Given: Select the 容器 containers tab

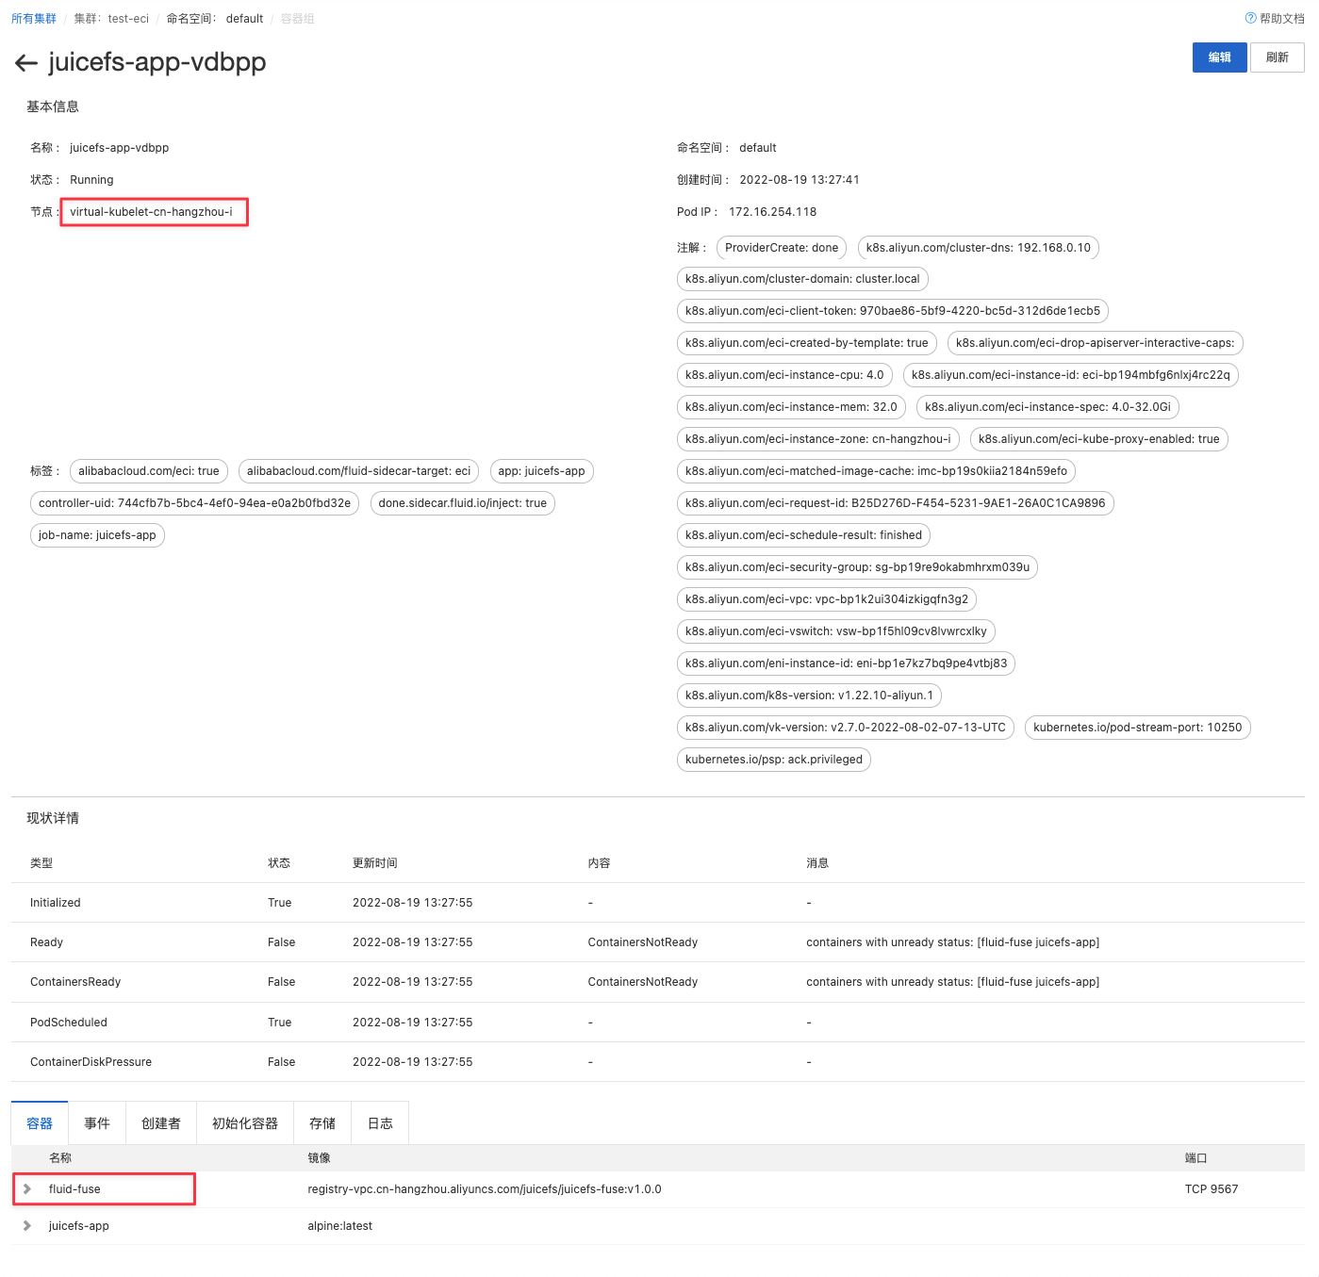Looking at the screenshot, I should 40,1123.
